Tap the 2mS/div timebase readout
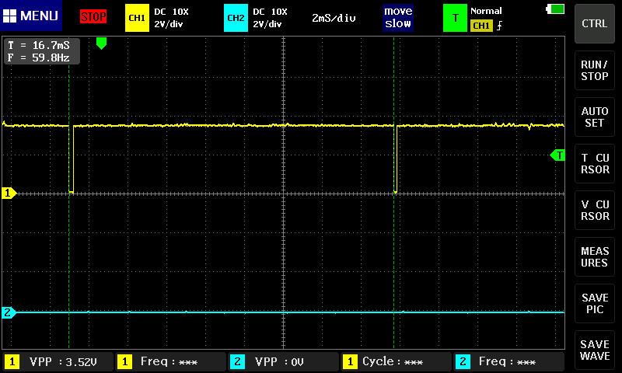 point(334,18)
